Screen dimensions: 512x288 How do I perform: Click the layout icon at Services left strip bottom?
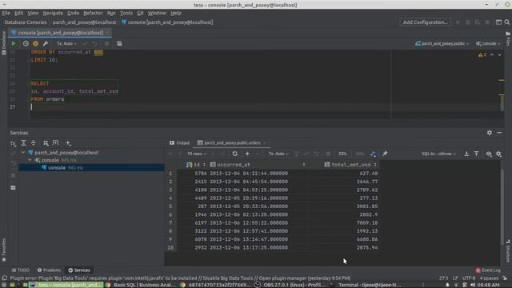(x=13, y=188)
